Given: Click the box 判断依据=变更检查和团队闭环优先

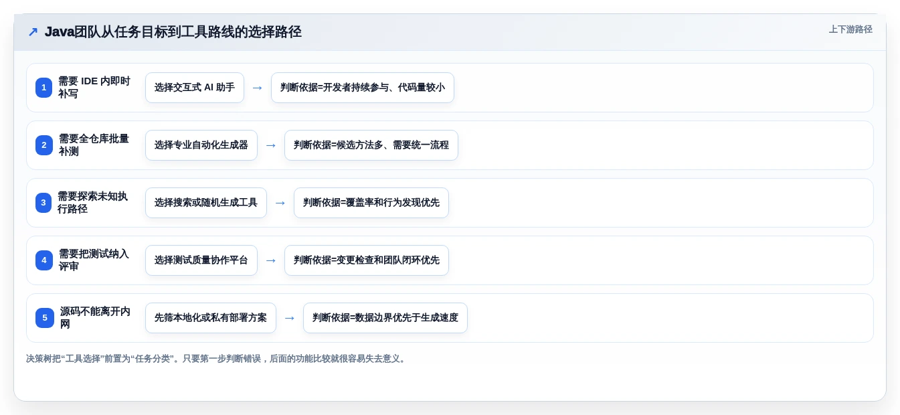Looking at the screenshot, I should click(367, 260).
